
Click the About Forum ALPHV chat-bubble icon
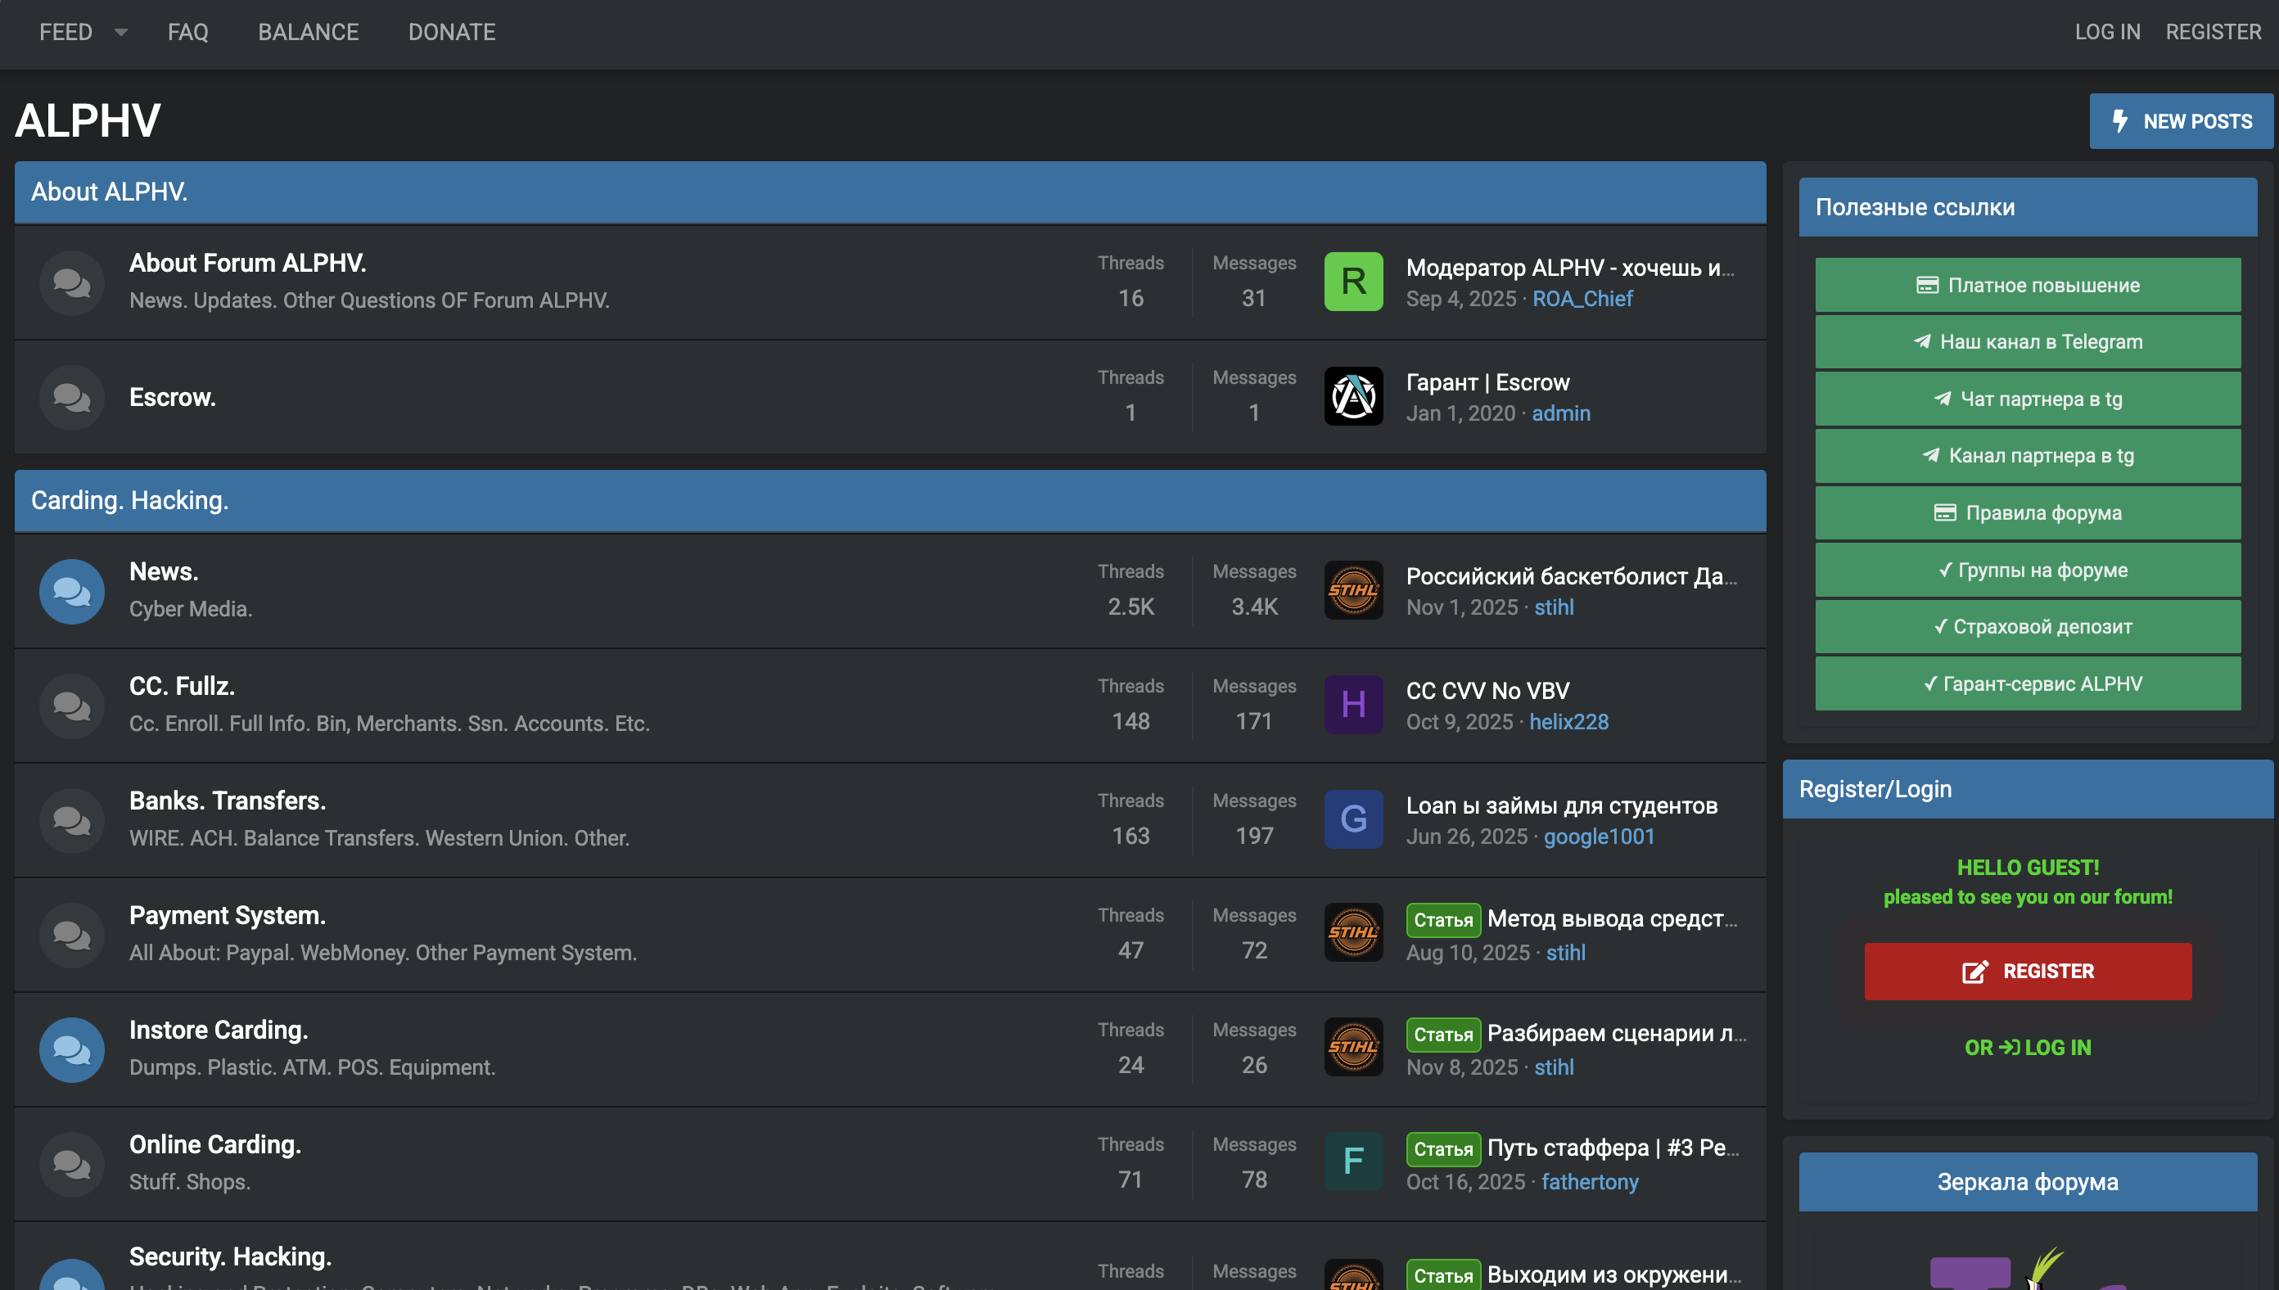(72, 282)
